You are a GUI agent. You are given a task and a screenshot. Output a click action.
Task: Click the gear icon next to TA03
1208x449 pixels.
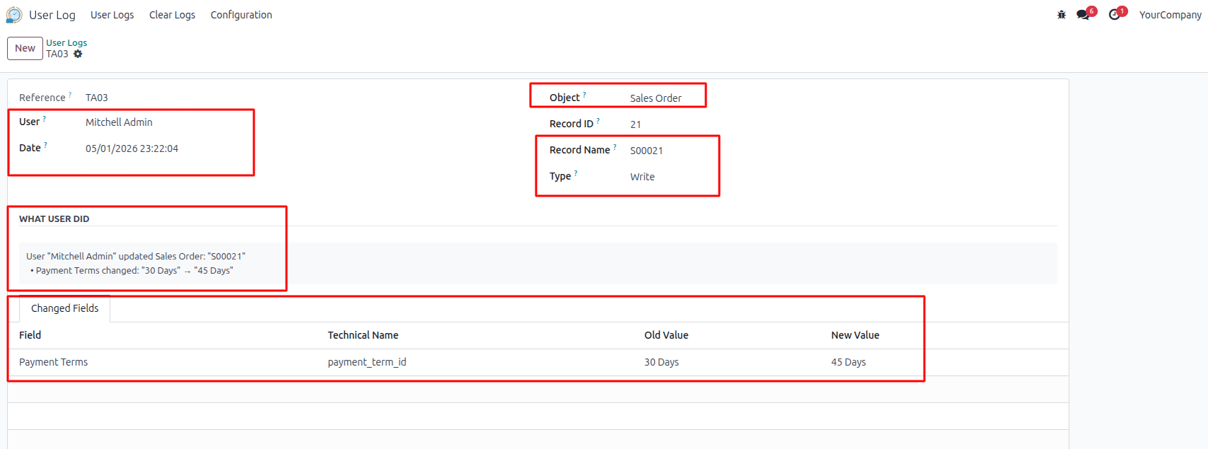(78, 54)
